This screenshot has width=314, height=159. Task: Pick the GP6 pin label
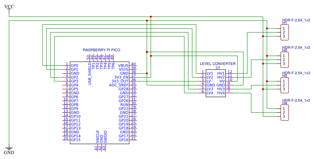[x=74, y=97]
